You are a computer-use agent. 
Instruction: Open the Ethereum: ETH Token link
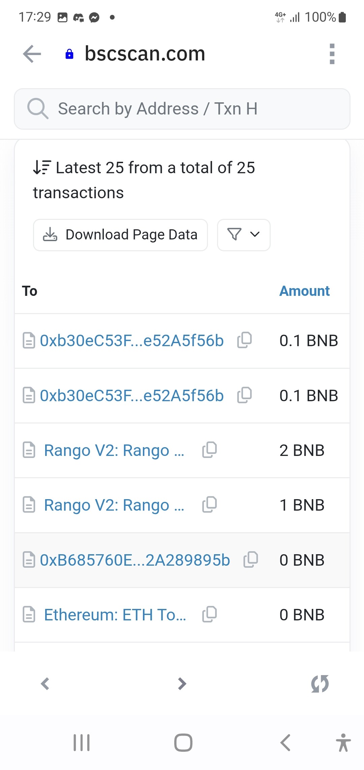[115, 615]
